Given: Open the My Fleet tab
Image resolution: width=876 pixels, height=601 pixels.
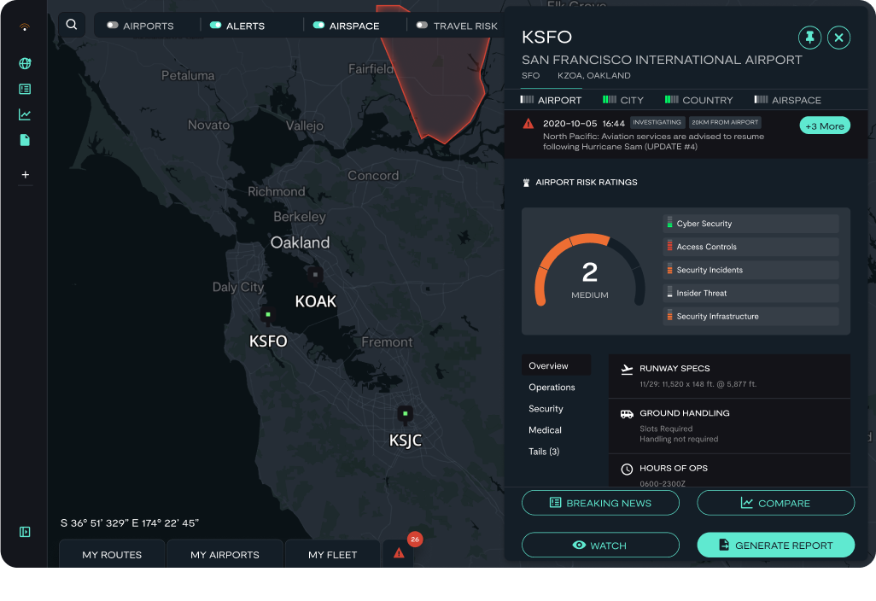Looking at the screenshot, I should point(332,554).
